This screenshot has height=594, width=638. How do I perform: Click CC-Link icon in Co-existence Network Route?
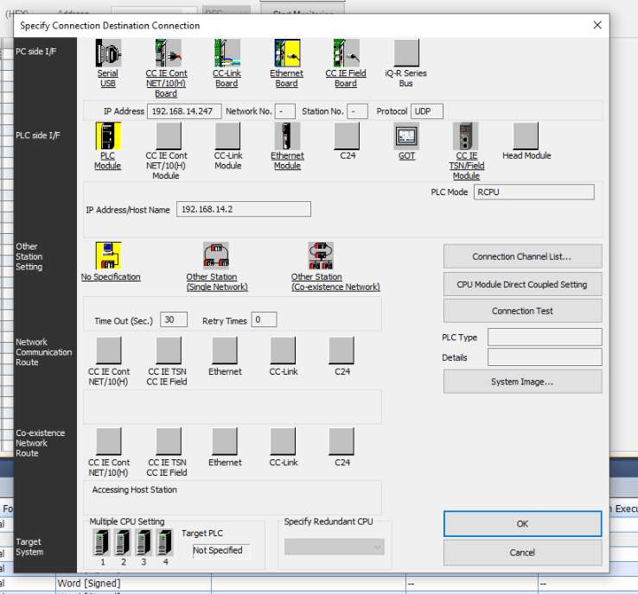point(283,441)
